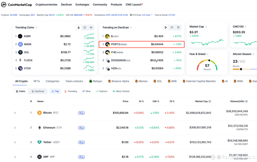Star Ethereum to add to watchlist
Viewport: 257px width, 162px height.
click(15, 128)
